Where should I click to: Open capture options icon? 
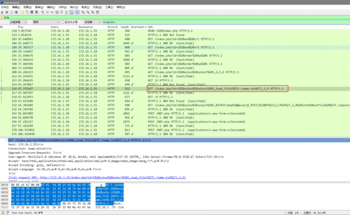(16, 12)
